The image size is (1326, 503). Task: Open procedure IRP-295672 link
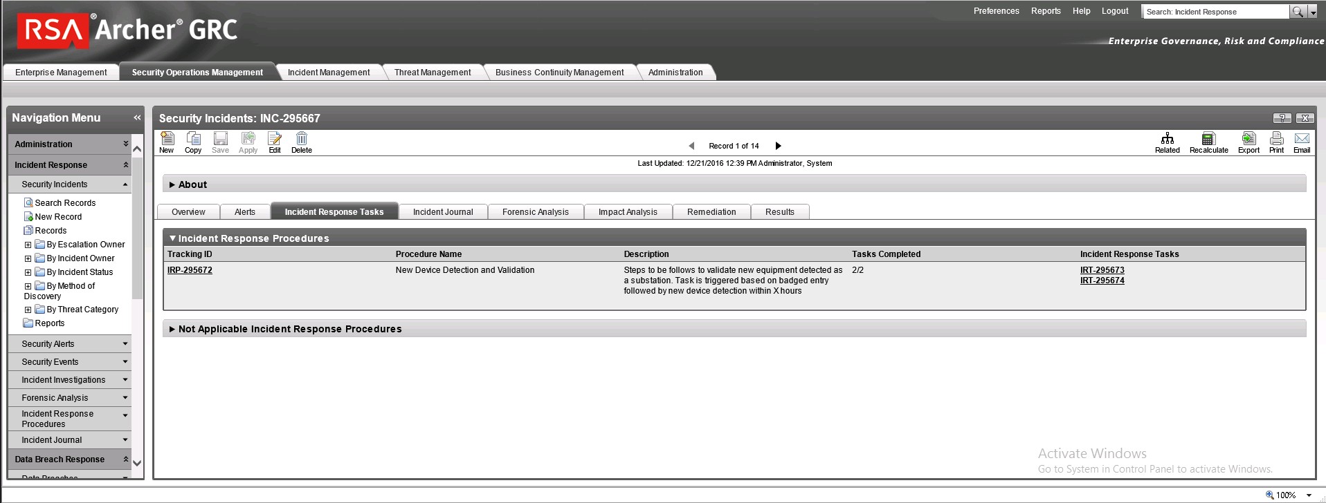click(x=190, y=270)
